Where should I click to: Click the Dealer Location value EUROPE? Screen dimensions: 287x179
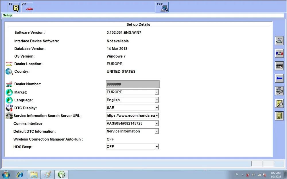coord(115,64)
